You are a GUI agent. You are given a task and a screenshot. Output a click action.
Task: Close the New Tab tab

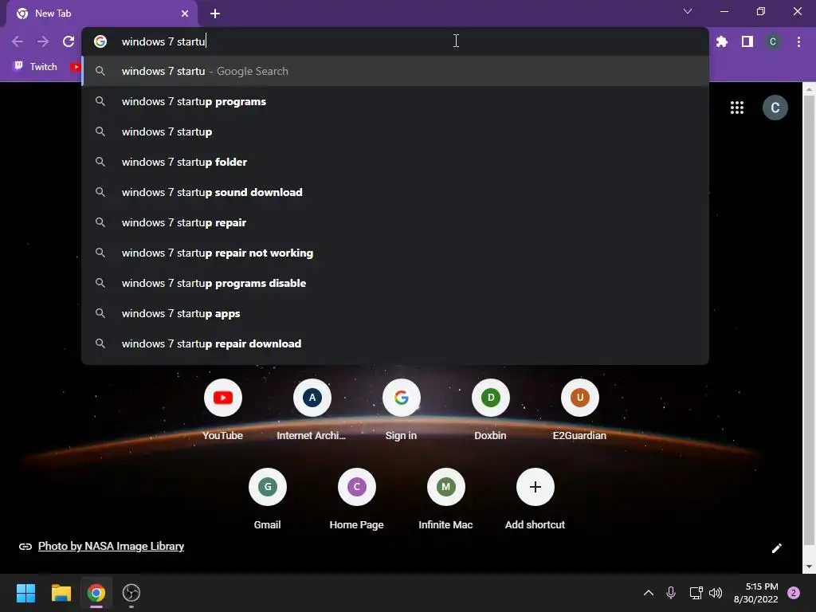point(185,14)
